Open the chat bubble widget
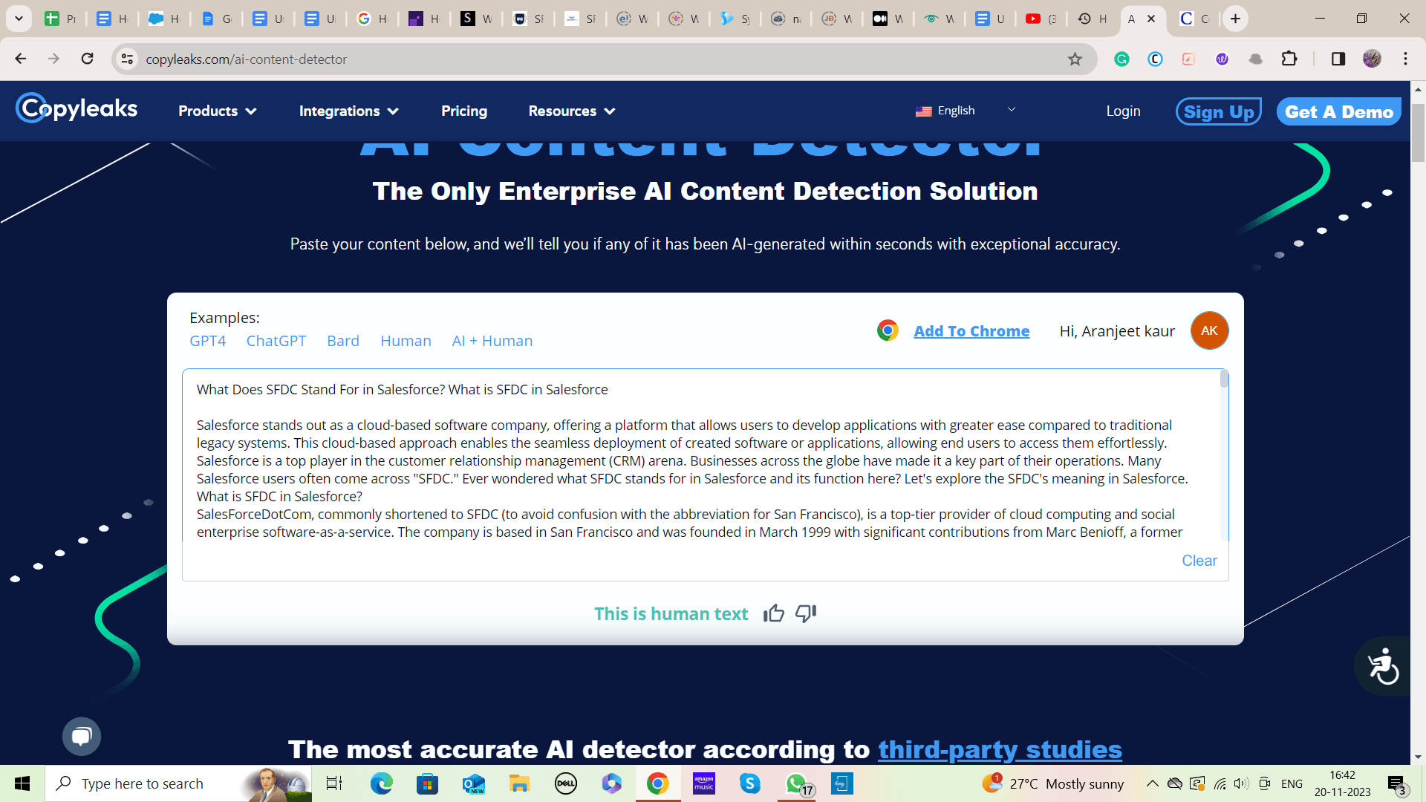The height and width of the screenshot is (802, 1426). (x=82, y=736)
